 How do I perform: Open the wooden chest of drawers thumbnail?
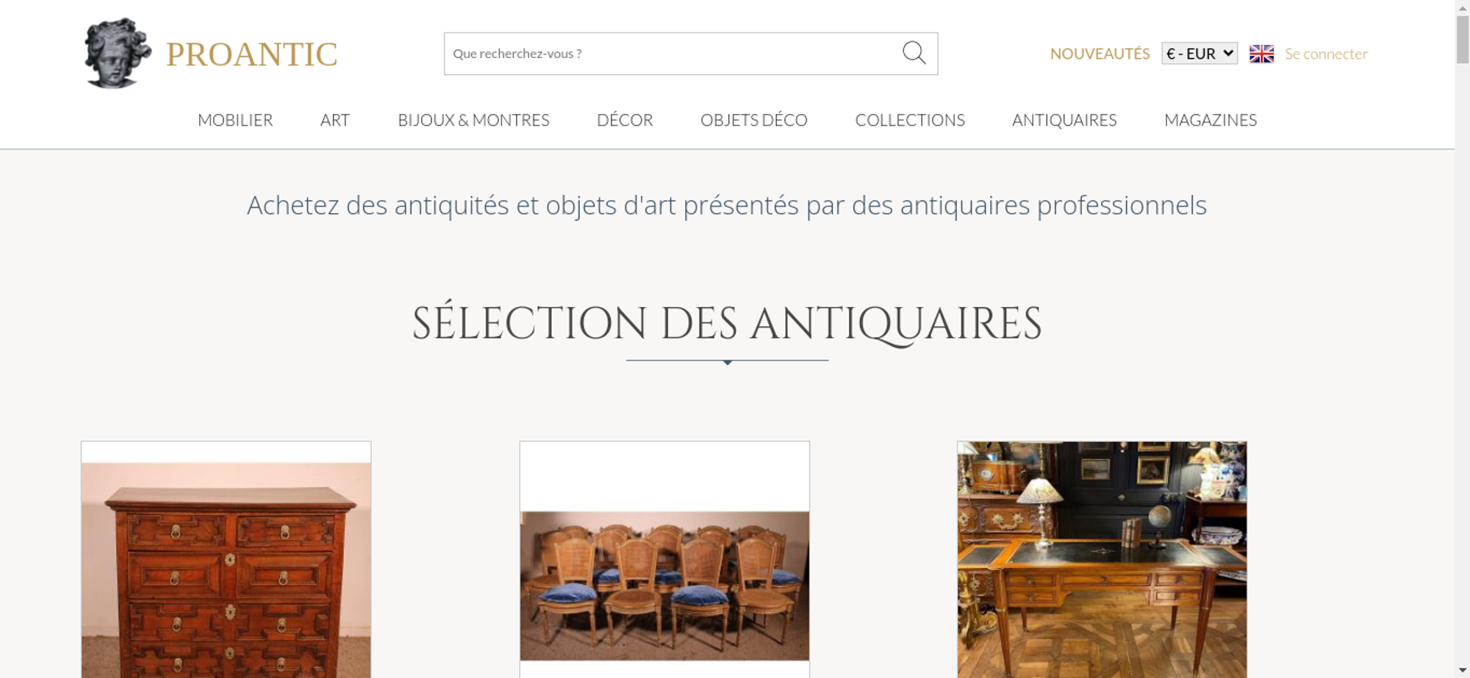[226, 560]
